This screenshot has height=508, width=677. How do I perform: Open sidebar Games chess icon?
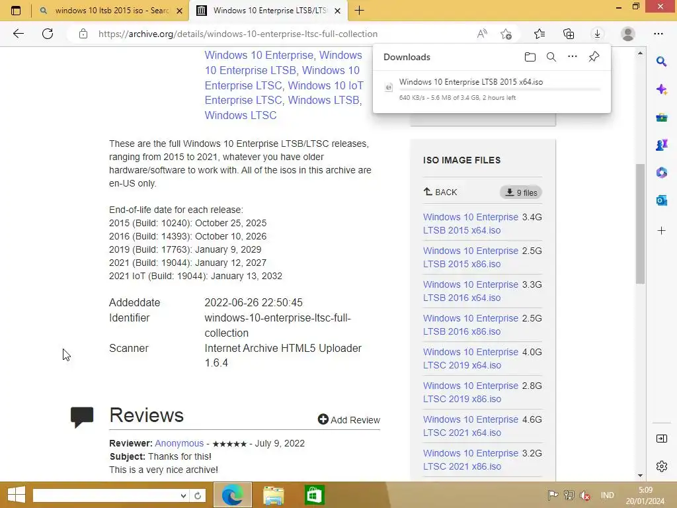pos(661,145)
